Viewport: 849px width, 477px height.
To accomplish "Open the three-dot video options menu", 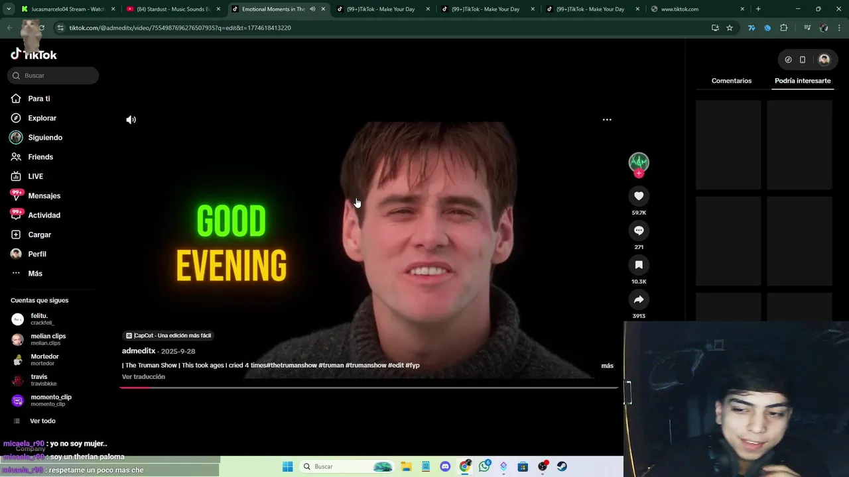I will pos(607,120).
